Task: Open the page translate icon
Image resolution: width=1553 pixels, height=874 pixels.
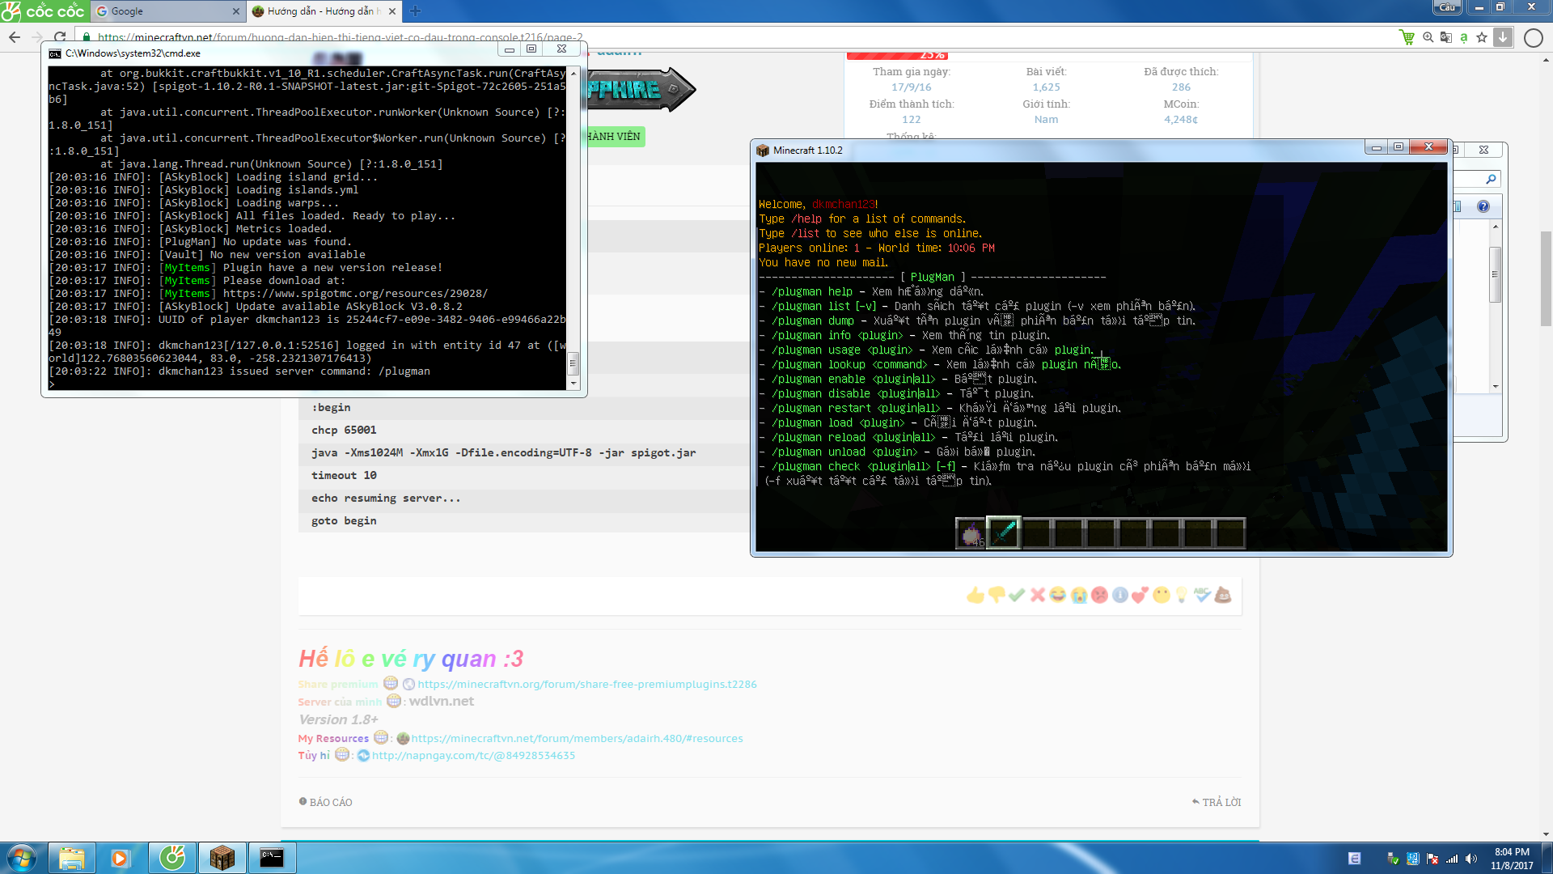Action: coord(1445,37)
